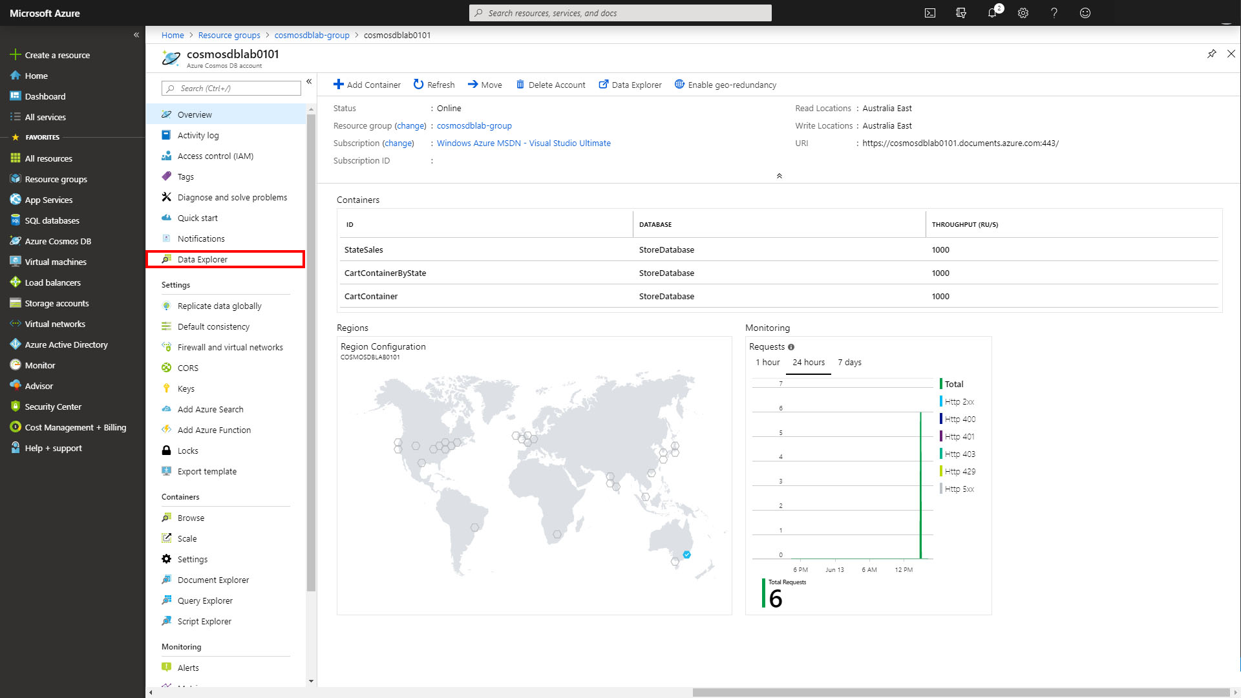This screenshot has width=1241, height=698.
Task: Open Help + support in sidebar
Action: click(x=46, y=448)
